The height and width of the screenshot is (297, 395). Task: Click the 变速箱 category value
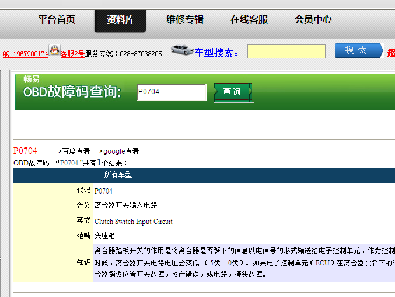click(x=104, y=236)
